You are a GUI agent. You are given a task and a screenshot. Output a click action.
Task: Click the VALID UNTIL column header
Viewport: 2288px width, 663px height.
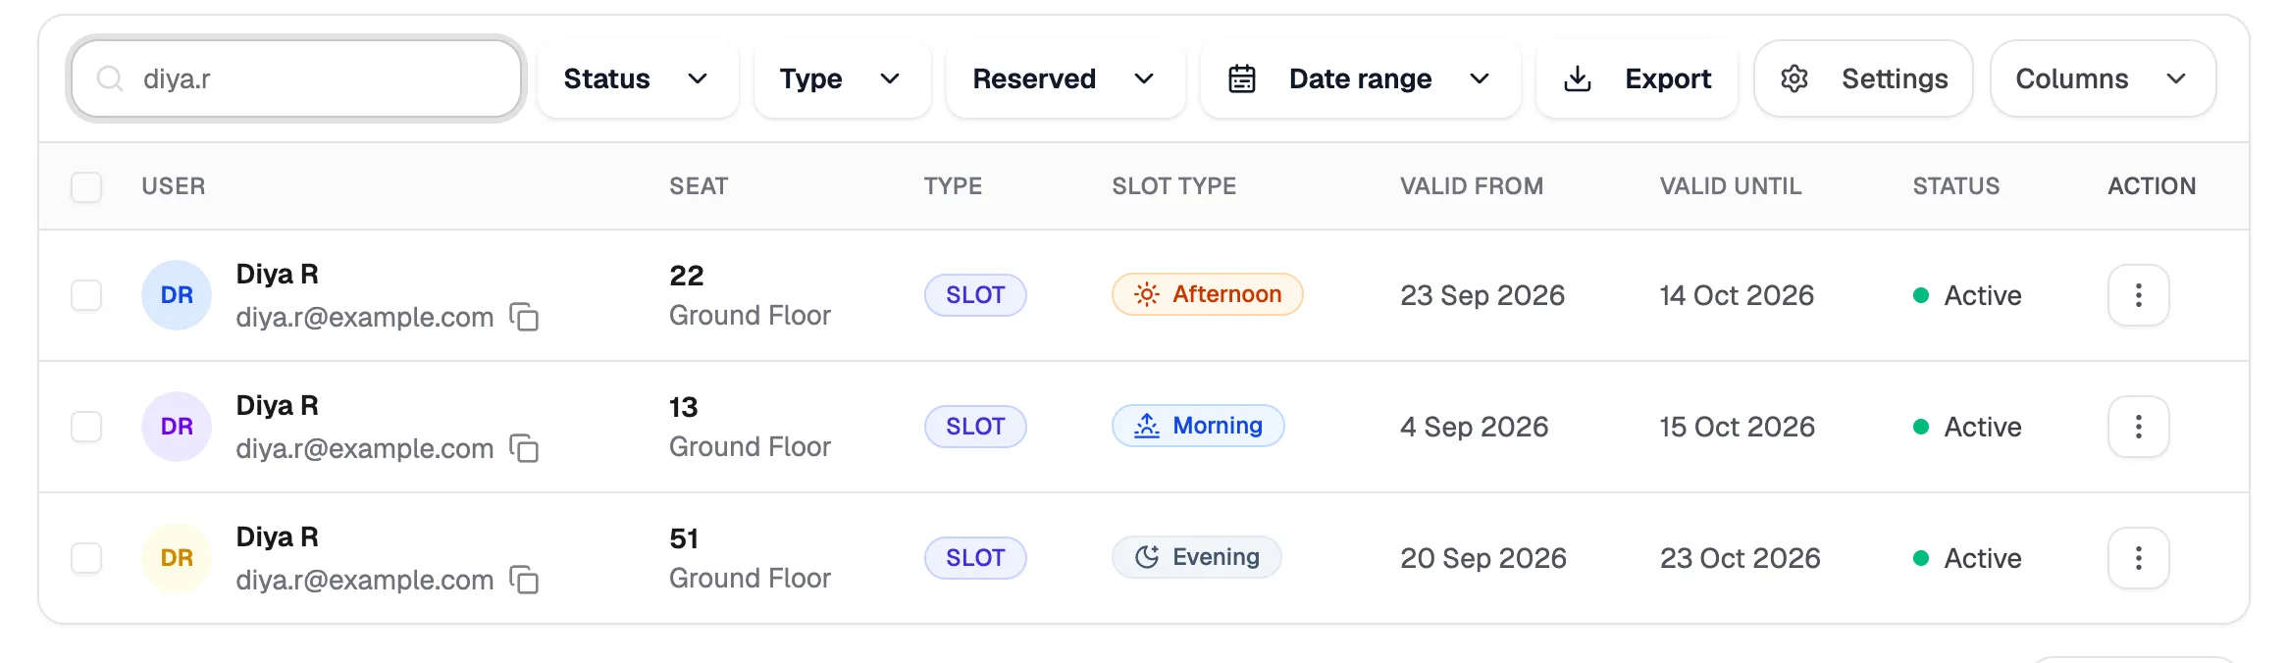pos(1731,186)
